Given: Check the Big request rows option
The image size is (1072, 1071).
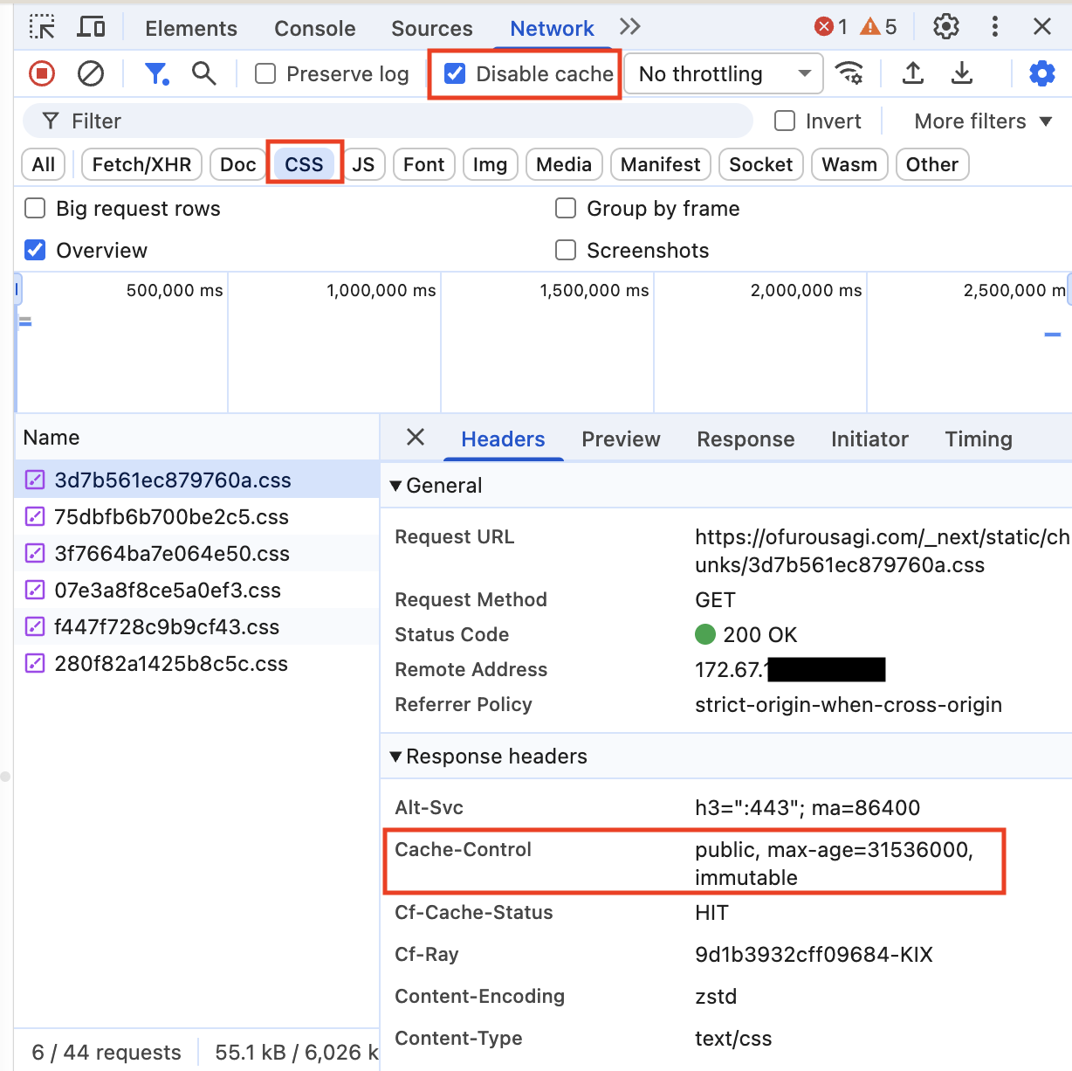Looking at the screenshot, I should [x=34, y=208].
